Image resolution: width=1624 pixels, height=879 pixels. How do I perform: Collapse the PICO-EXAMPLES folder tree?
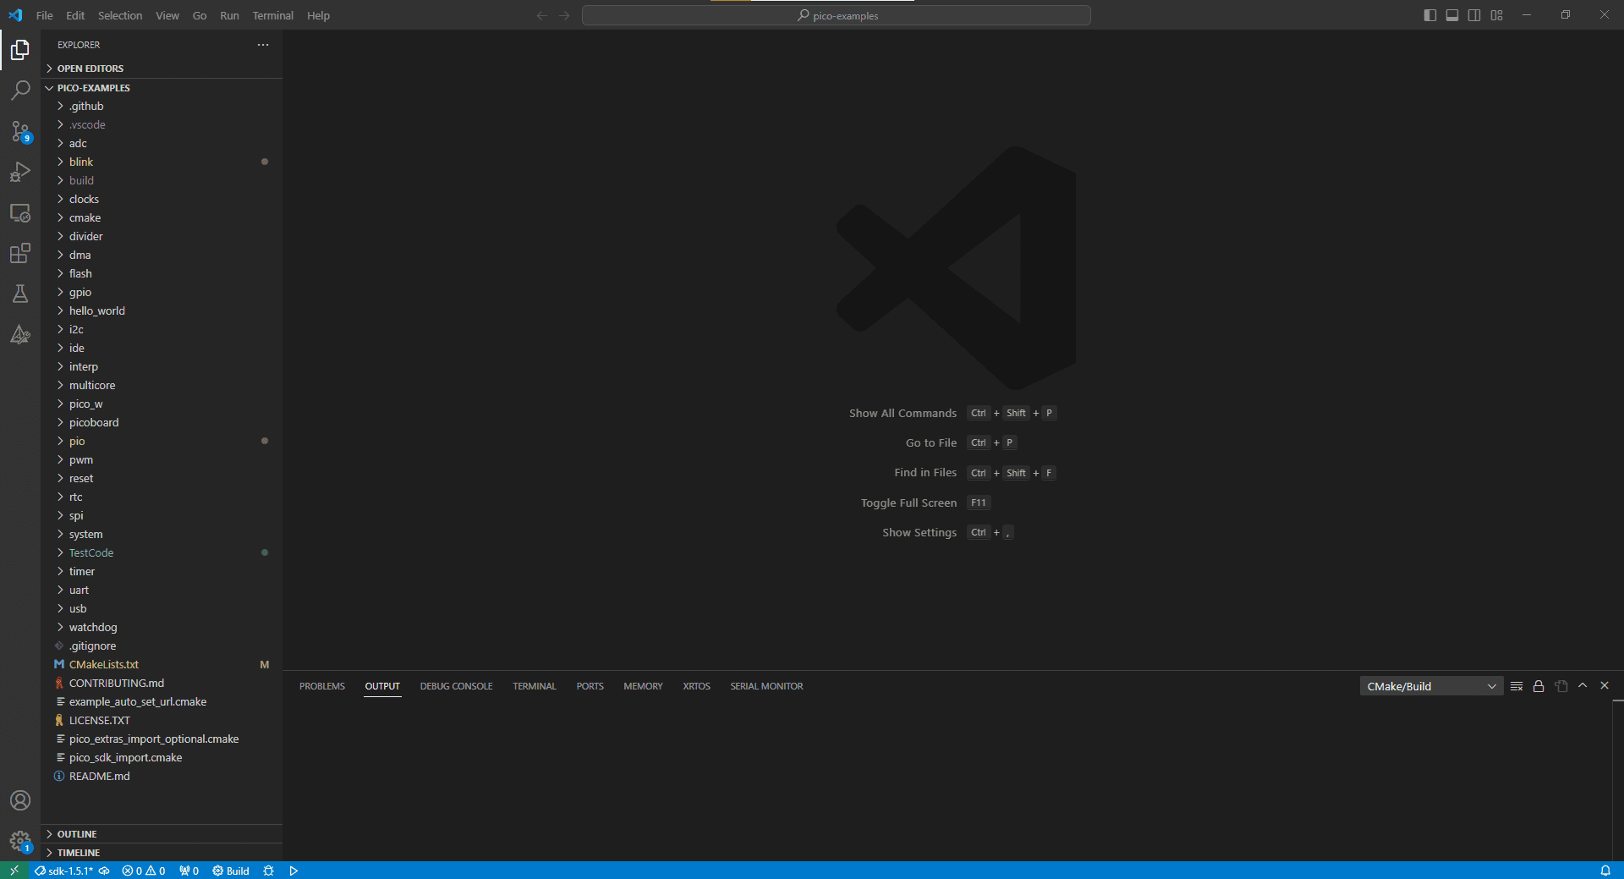tap(162, 88)
